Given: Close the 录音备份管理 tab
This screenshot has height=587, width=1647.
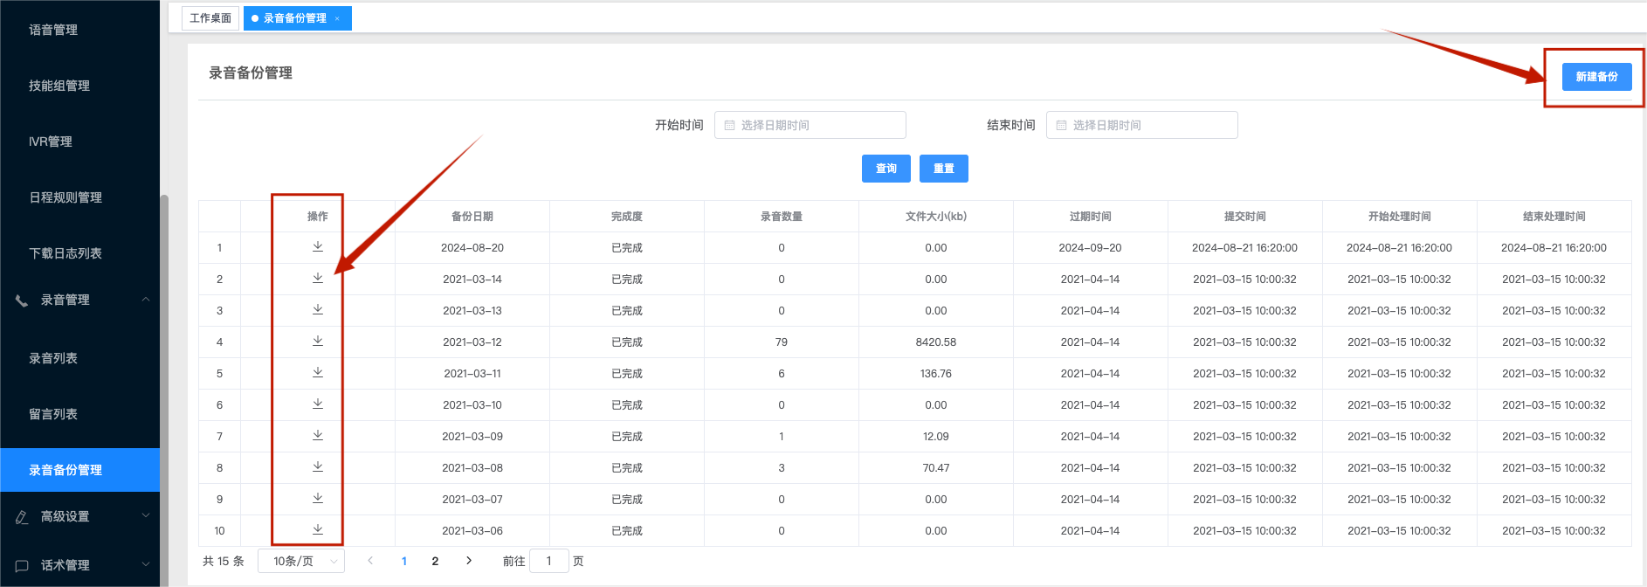Looking at the screenshot, I should pyautogui.click(x=337, y=18).
